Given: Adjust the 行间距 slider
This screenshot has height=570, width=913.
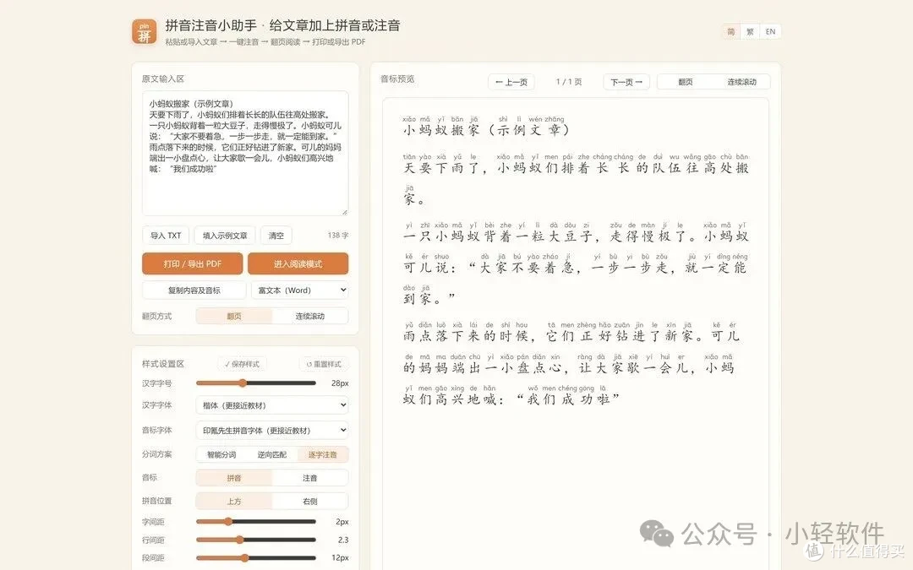Looking at the screenshot, I should point(256,540).
